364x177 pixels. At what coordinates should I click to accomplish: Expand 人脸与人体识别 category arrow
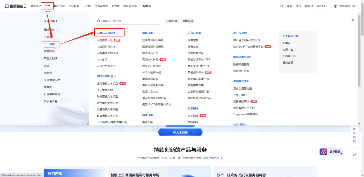(119, 33)
